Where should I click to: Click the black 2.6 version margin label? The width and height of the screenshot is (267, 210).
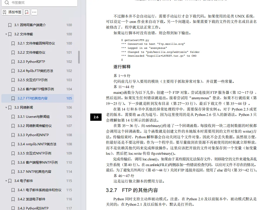click(96, 117)
